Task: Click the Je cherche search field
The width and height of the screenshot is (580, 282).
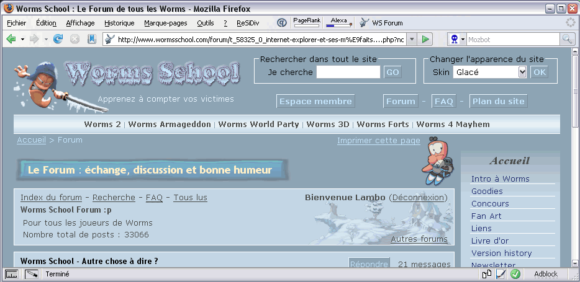Action: point(348,72)
